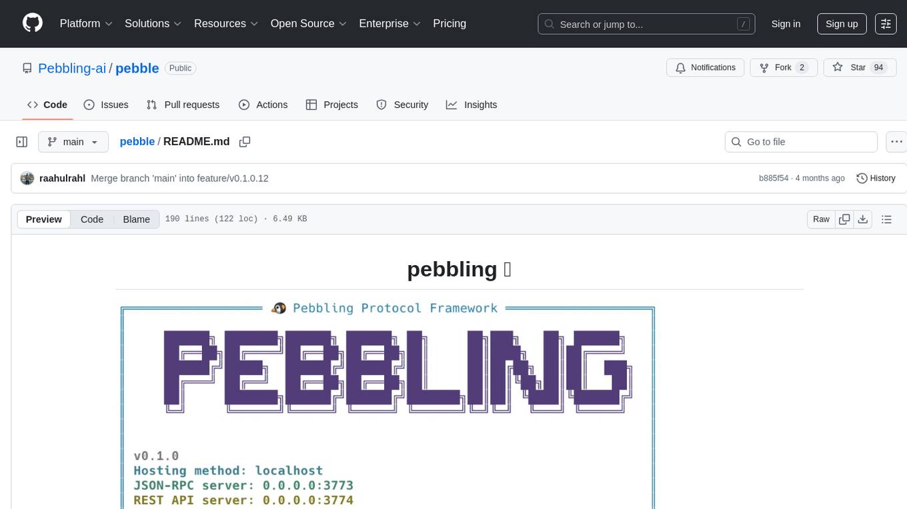Click the 94 star count
This screenshot has width=907, height=509.
pos(878,68)
